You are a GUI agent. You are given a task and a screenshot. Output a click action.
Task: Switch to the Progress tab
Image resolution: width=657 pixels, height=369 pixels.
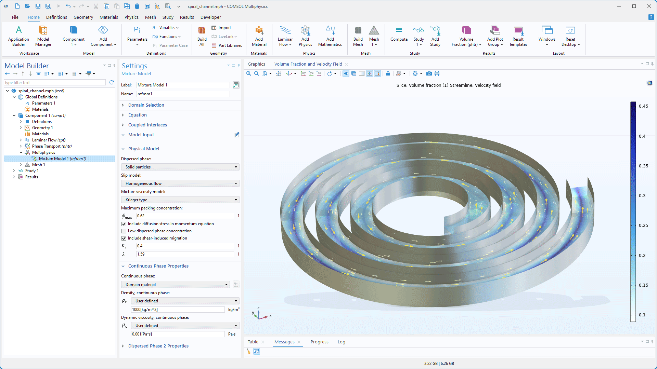click(319, 342)
